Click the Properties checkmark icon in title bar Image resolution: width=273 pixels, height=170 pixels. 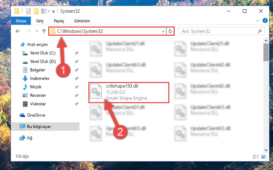28,11
